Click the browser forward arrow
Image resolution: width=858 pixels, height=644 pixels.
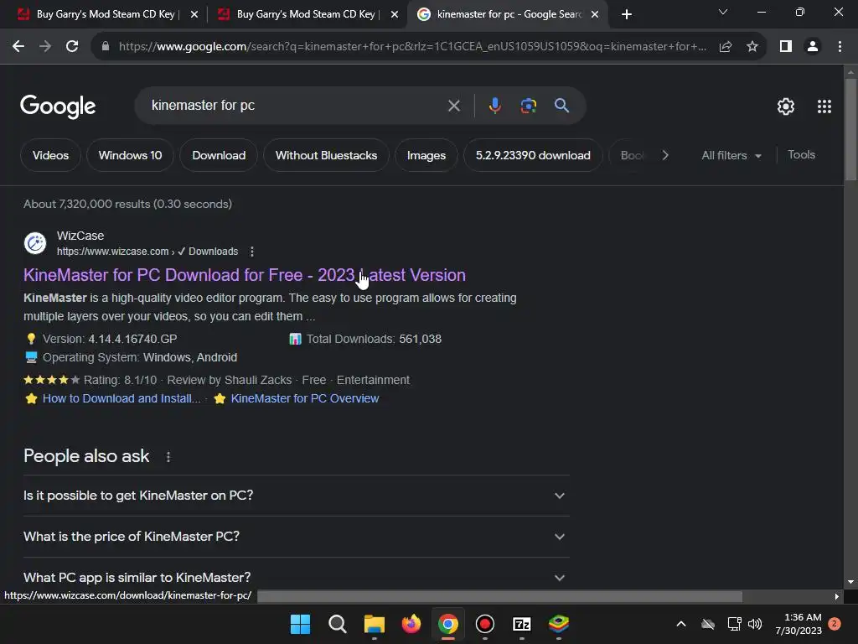45,47
